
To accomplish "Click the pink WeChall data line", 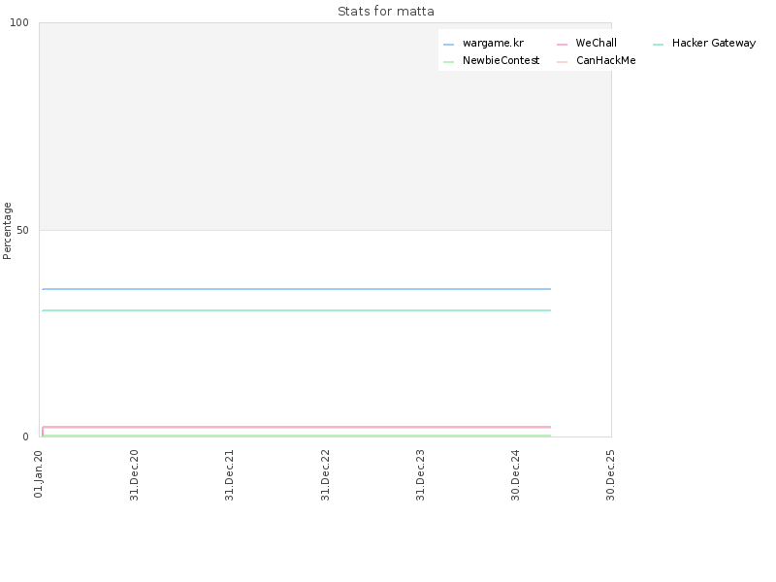I will coord(297,427).
